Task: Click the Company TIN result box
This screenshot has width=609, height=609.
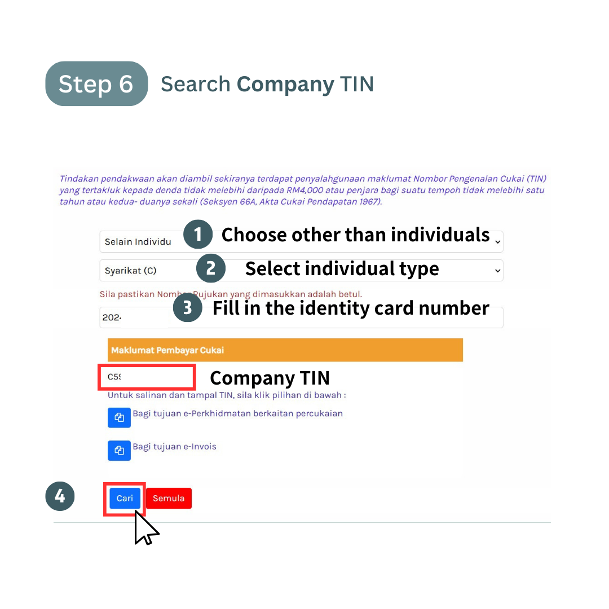Action: [x=147, y=377]
